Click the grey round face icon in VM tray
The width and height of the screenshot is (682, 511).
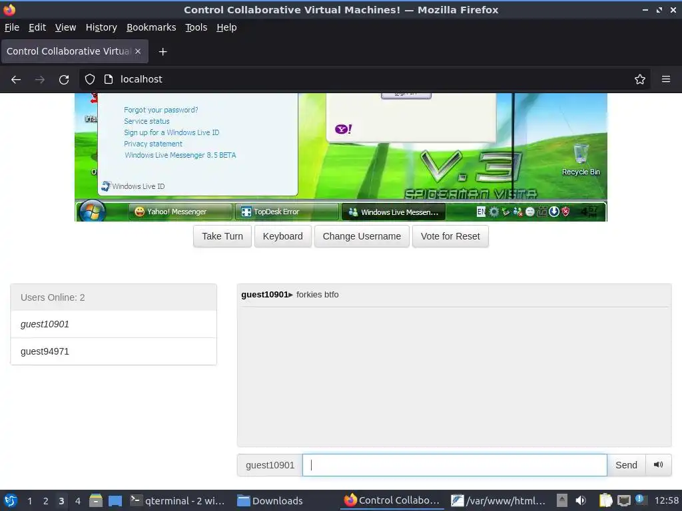point(529,212)
